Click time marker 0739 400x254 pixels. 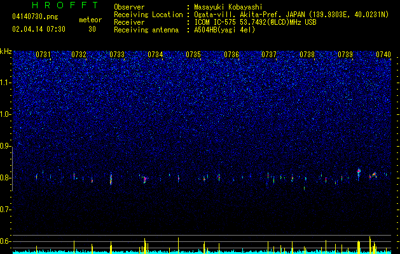pyautogui.click(x=345, y=54)
